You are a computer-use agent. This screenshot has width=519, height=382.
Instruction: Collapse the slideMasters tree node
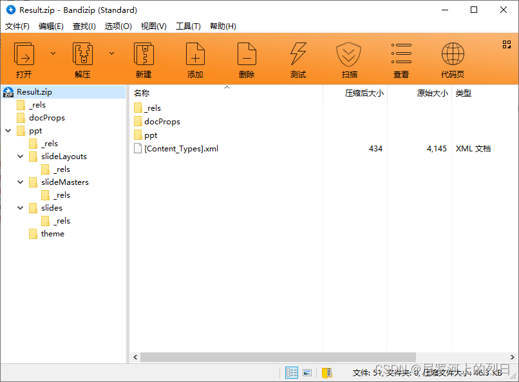[21, 182]
